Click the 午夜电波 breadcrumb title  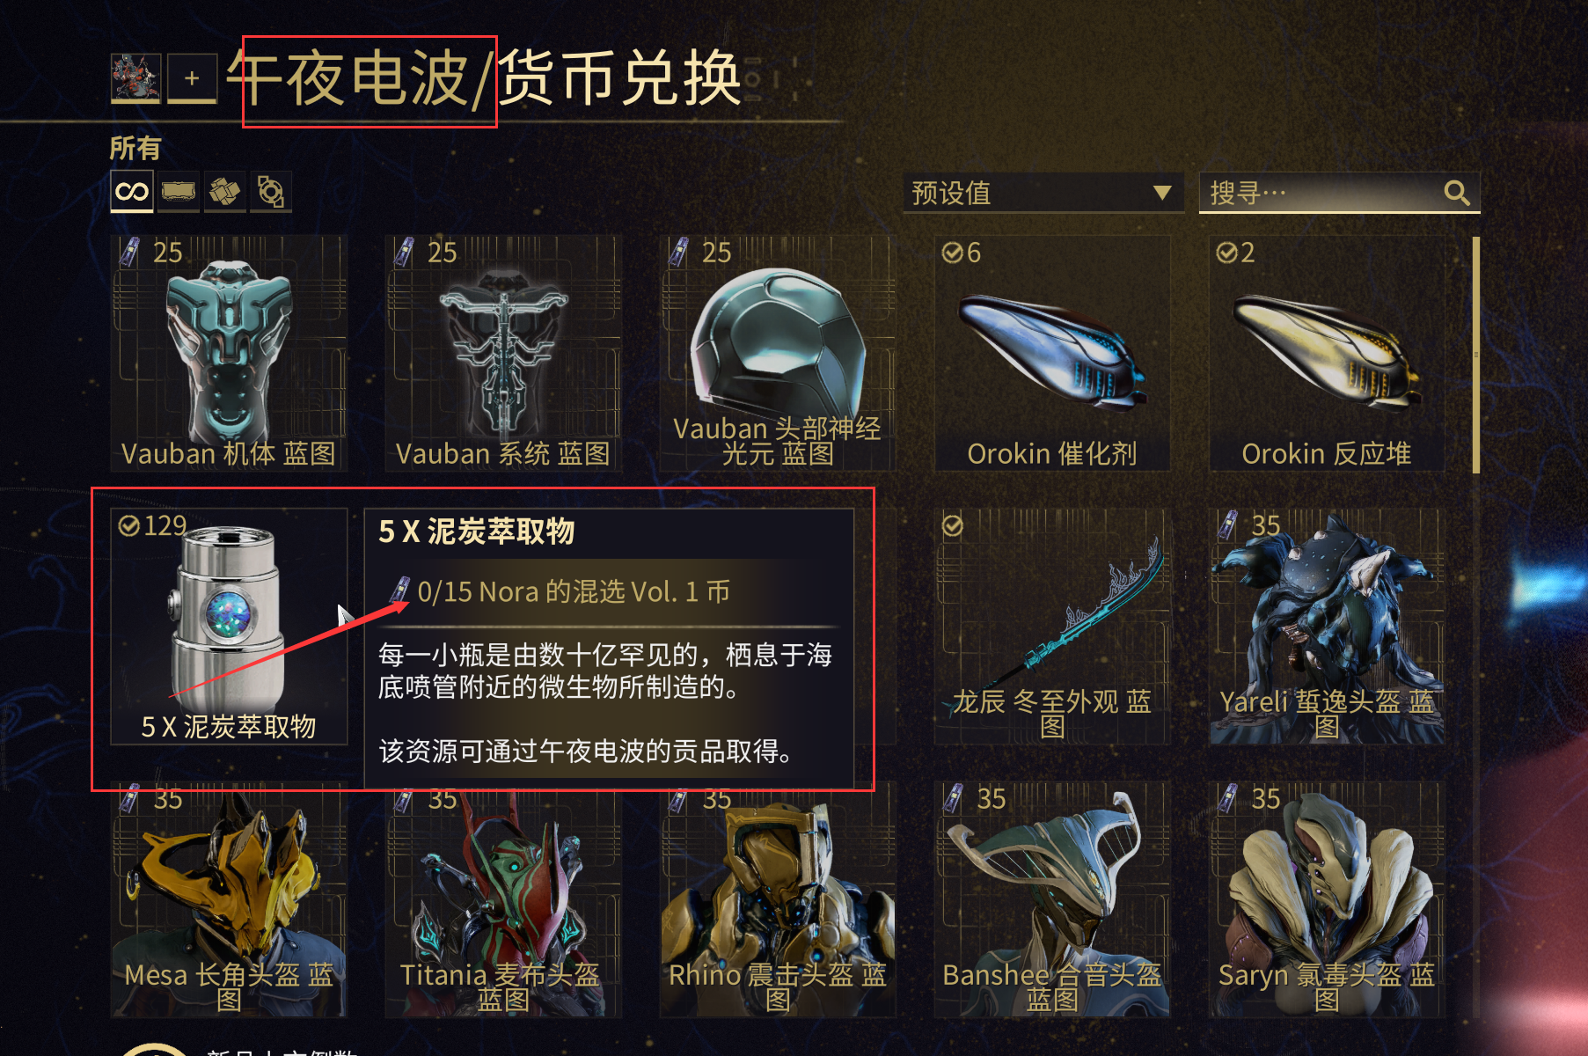348,77
